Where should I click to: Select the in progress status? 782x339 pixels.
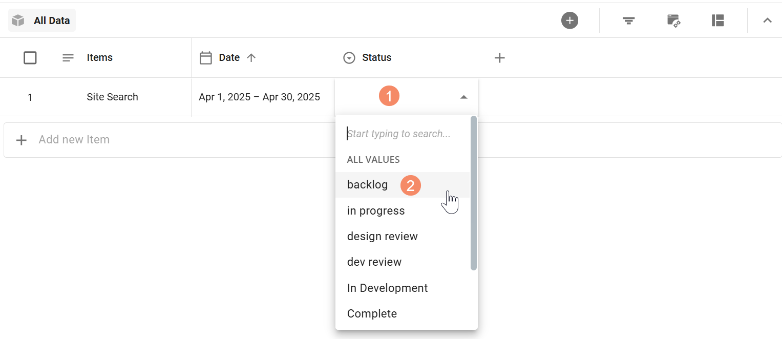(x=376, y=210)
